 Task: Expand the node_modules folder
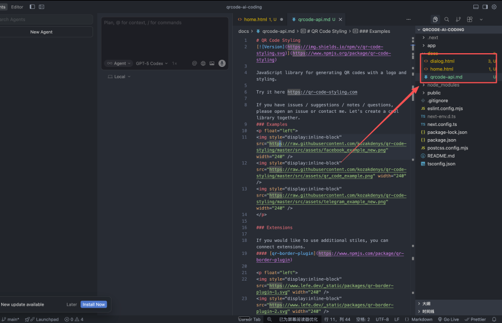click(x=443, y=85)
